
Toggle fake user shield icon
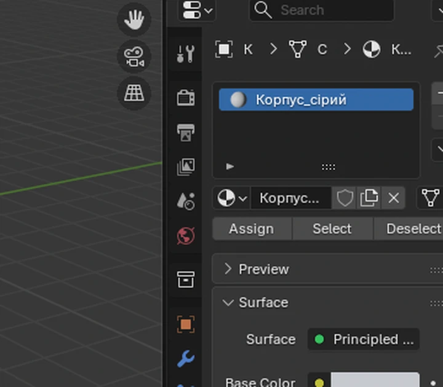click(x=345, y=198)
